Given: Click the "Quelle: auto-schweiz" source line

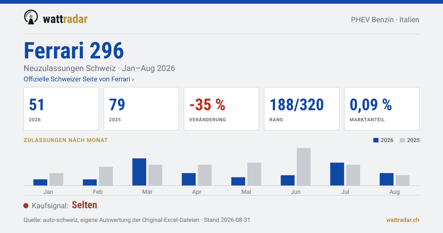Looking at the screenshot, I should (x=137, y=220).
